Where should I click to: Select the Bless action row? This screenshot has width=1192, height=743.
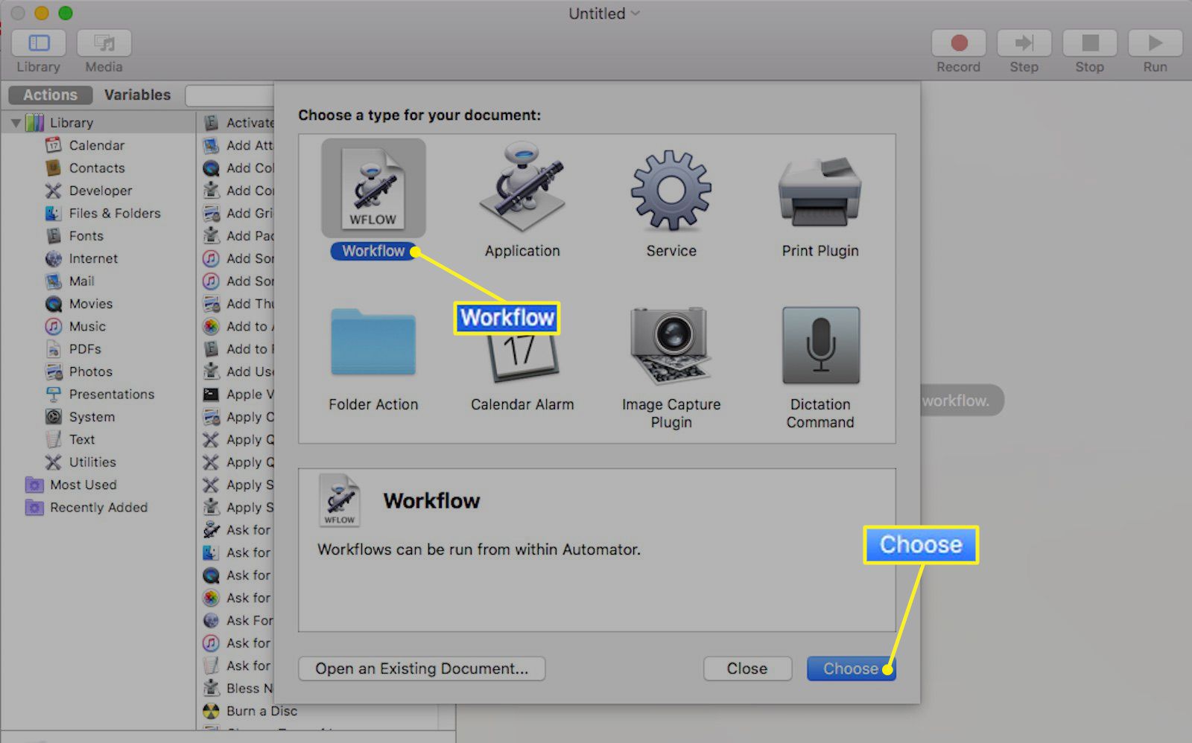(238, 688)
